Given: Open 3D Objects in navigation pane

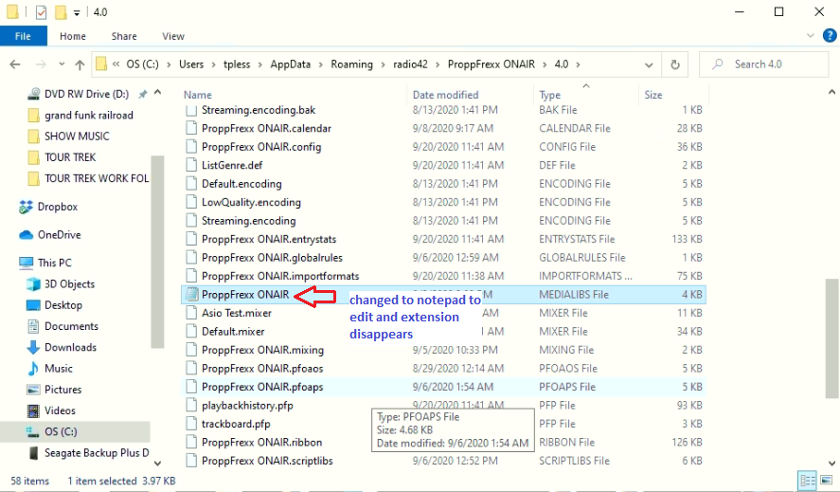Looking at the screenshot, I should pos(70,284).
